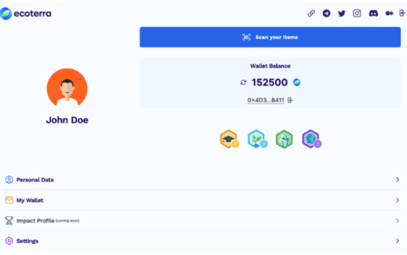The height and width of the screenshot is (255, 407).
Task: Open the My Wallet menu item
Action: [x=30, y=200]
